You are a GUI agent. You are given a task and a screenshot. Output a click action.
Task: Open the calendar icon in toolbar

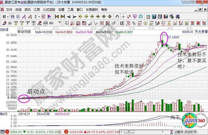point(148,17)
